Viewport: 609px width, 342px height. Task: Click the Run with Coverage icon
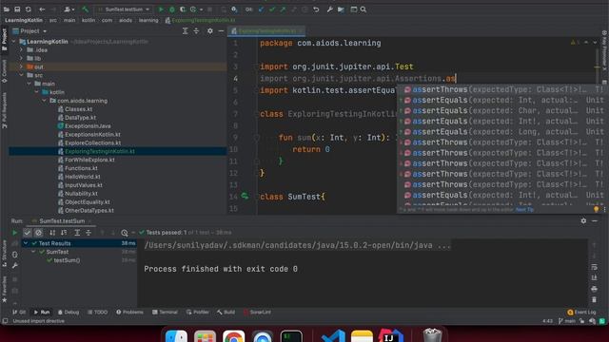(x=183, y=9)
